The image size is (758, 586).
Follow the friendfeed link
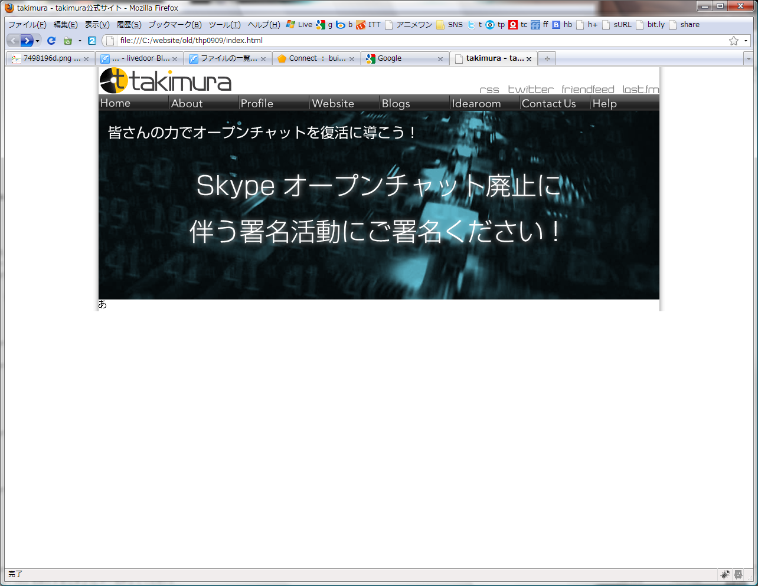pyautogui.click(x=588, y=90)
